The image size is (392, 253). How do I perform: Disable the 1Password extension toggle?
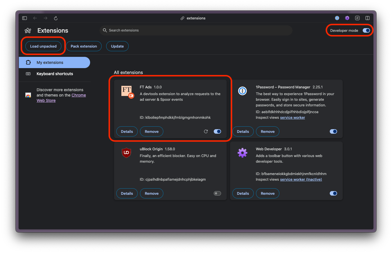pos(333,131)
